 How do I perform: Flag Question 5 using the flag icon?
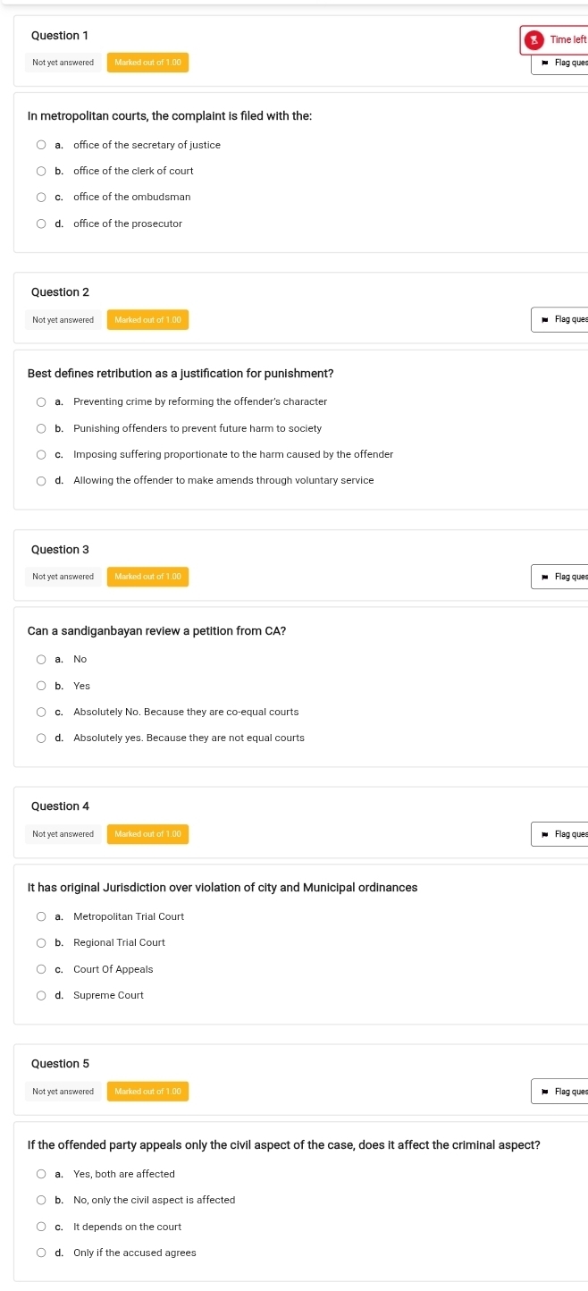[562, 1091]
